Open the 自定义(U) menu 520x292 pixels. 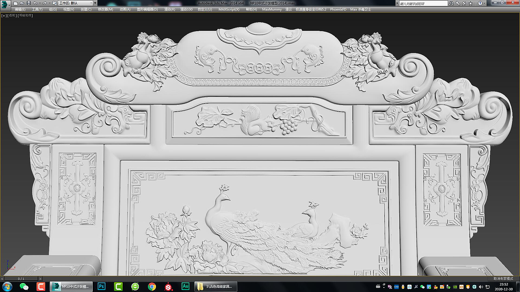[205, 9]
